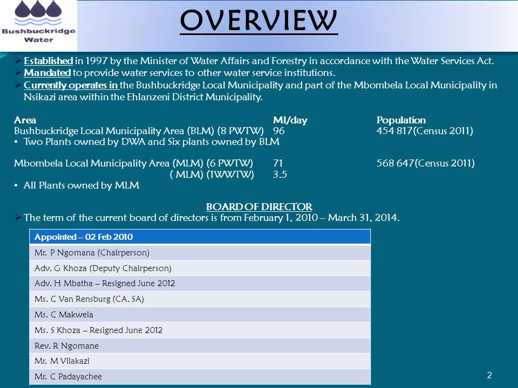Image resolution: width=518 pixels, height=388 pixels.
Task: Click the value 3.5
Action: (x=280, y=174)
